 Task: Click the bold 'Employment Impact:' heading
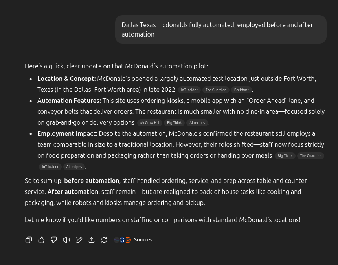tap(67, 133)
